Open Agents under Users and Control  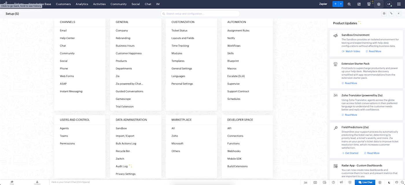coord(64,128)
